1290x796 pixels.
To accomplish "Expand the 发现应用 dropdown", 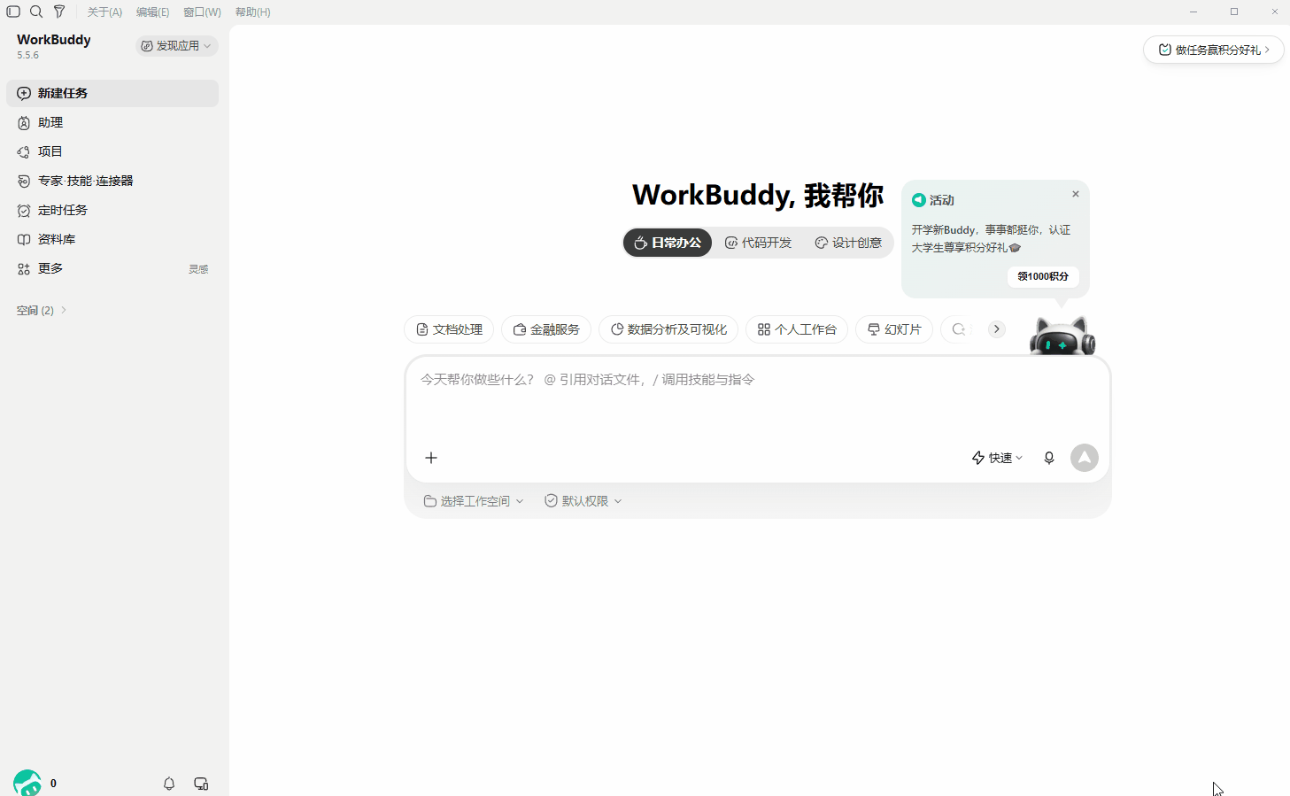I will [176, 46].
